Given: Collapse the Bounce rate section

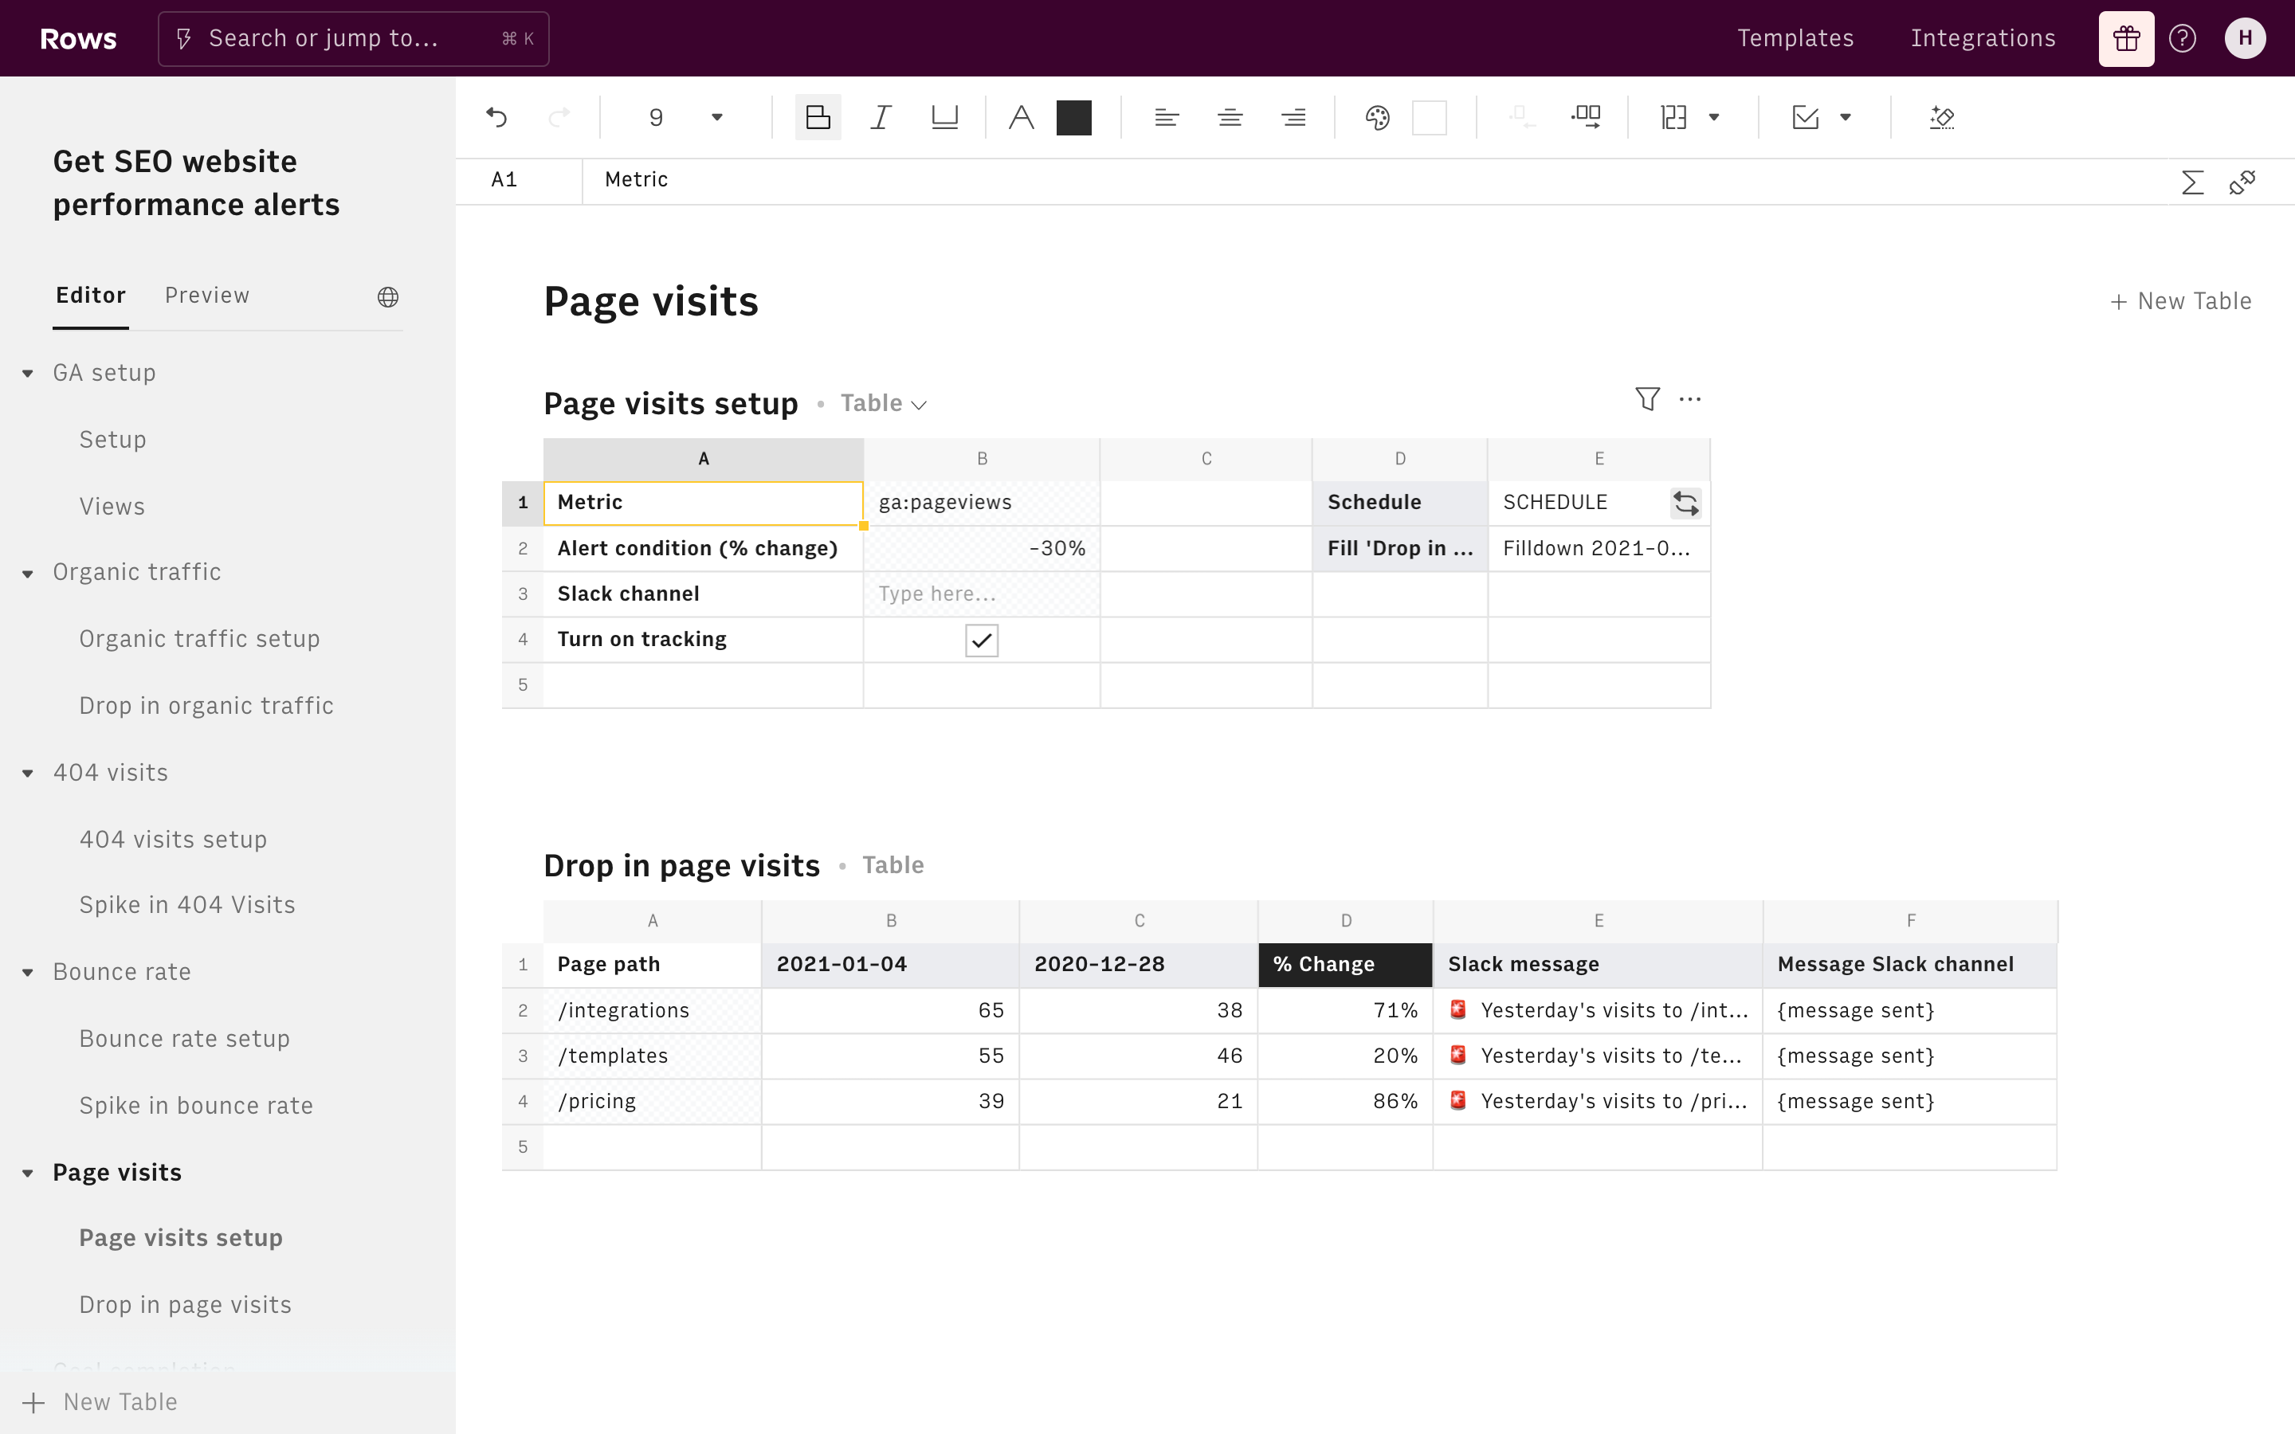Looking at the screenshot, I should (28, 973).
